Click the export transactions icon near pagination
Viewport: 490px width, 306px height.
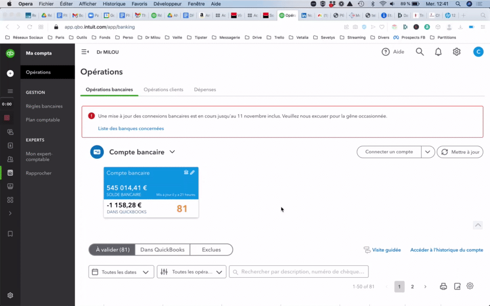click(457, 286)
